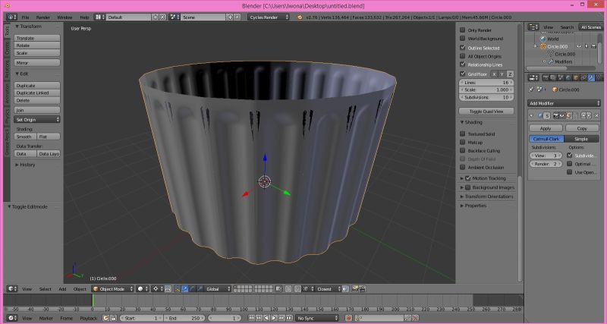Uncheck Relationship Lines option

pos(463,64)
